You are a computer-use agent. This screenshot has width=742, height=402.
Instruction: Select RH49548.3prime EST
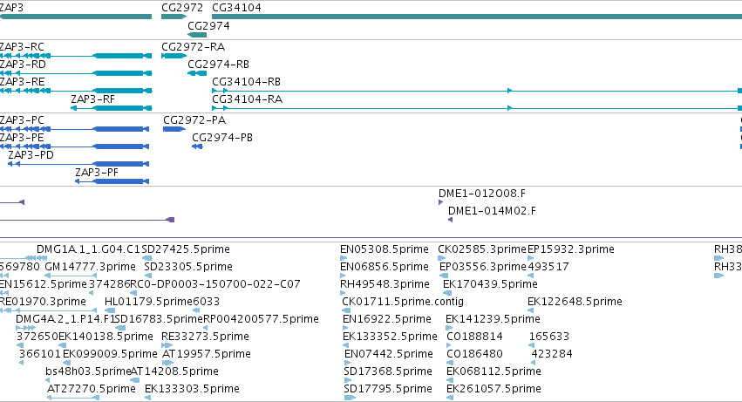[x=344, y=293]
